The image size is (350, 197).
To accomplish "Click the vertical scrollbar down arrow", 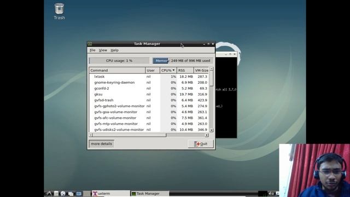I will point(212,130).
